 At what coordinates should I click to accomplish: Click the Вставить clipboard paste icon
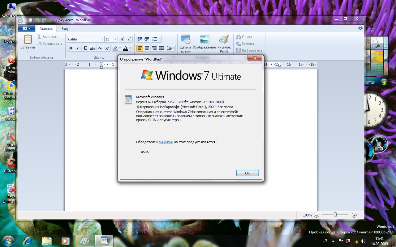28,39
